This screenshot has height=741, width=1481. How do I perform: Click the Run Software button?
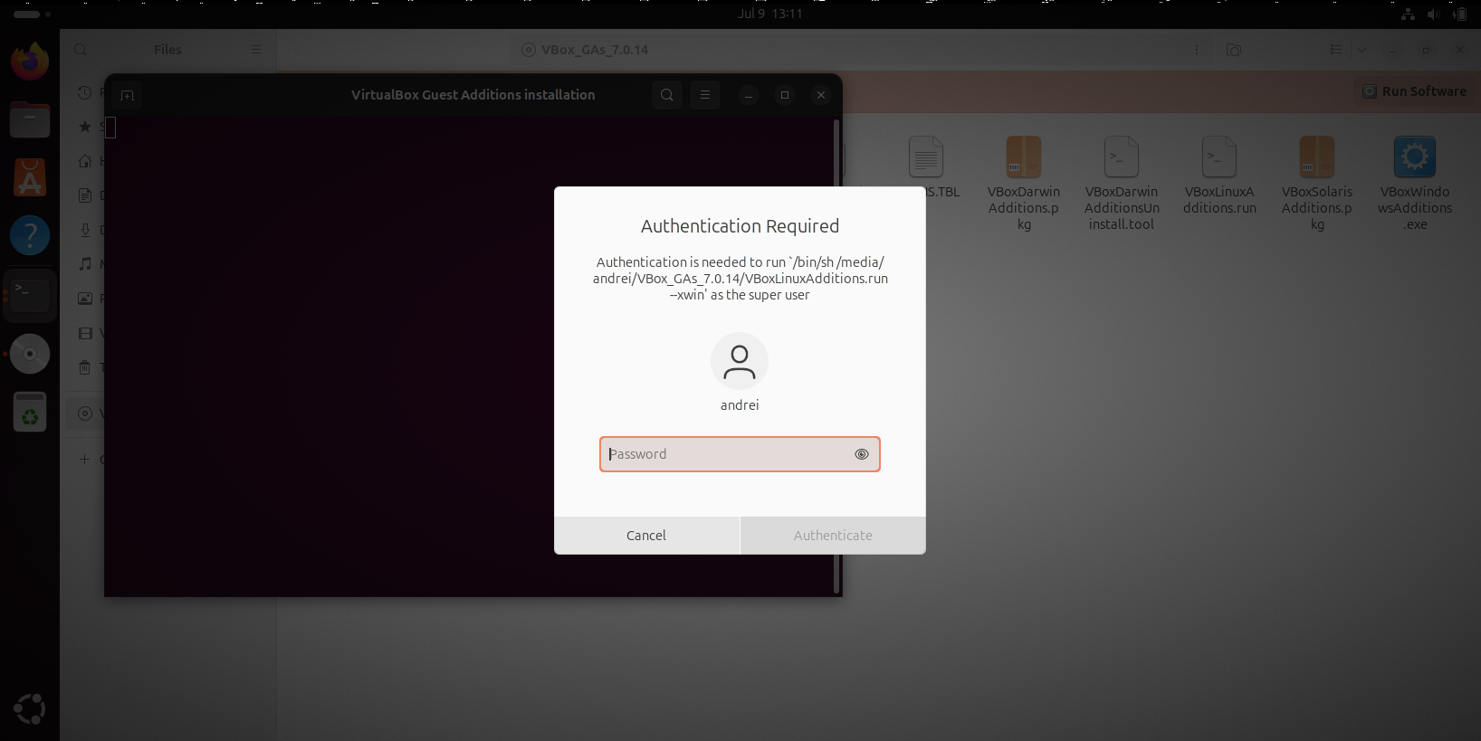[1415, 91]
